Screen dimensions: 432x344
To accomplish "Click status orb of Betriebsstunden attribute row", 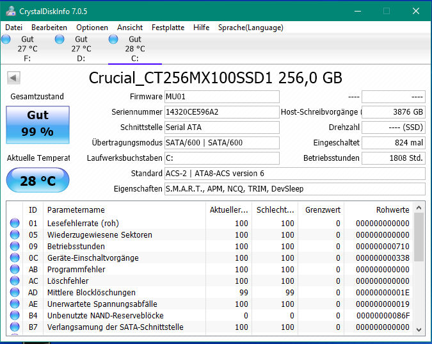I will point(15,246).
